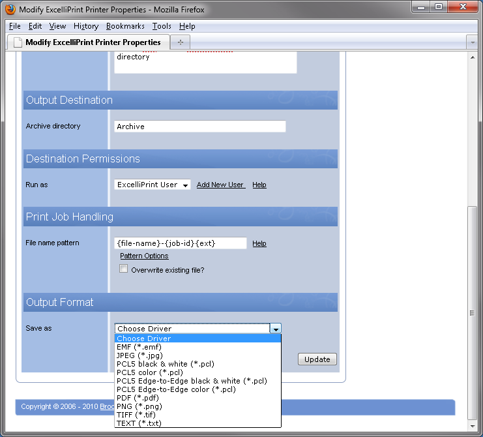Open the Help menu in menu bar
Screen dimensions: 483x437
[x=187, y=26]
